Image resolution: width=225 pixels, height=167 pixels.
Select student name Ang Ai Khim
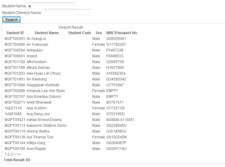(37, 108)
